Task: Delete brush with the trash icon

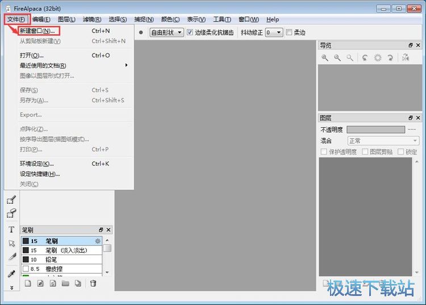Action: tap(93, 283)
